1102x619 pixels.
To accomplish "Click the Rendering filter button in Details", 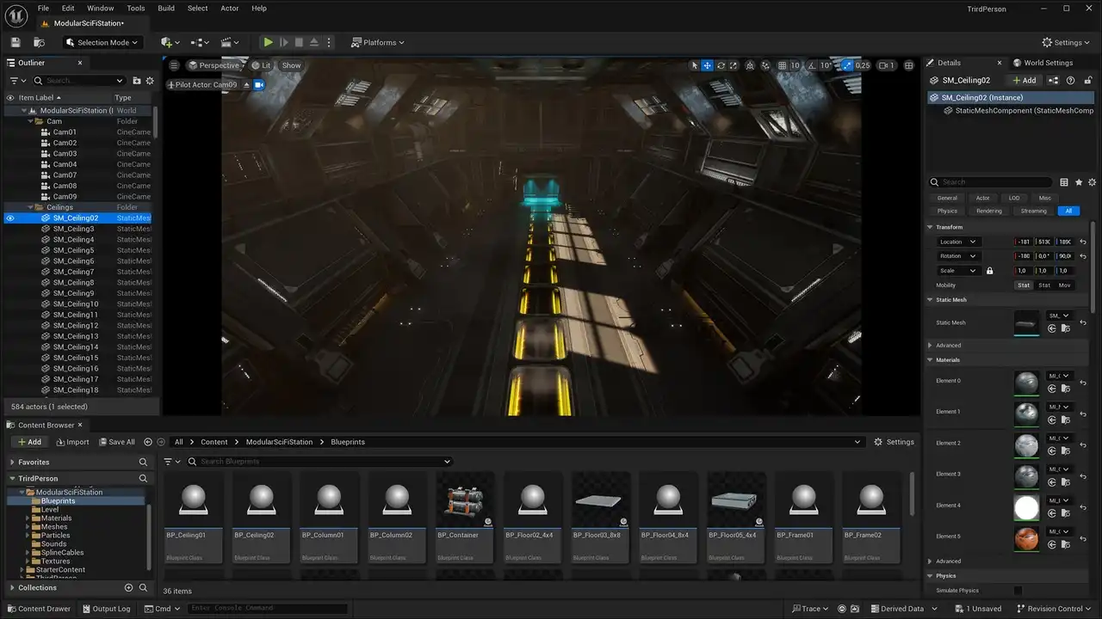I will click(x=989, y=211).
